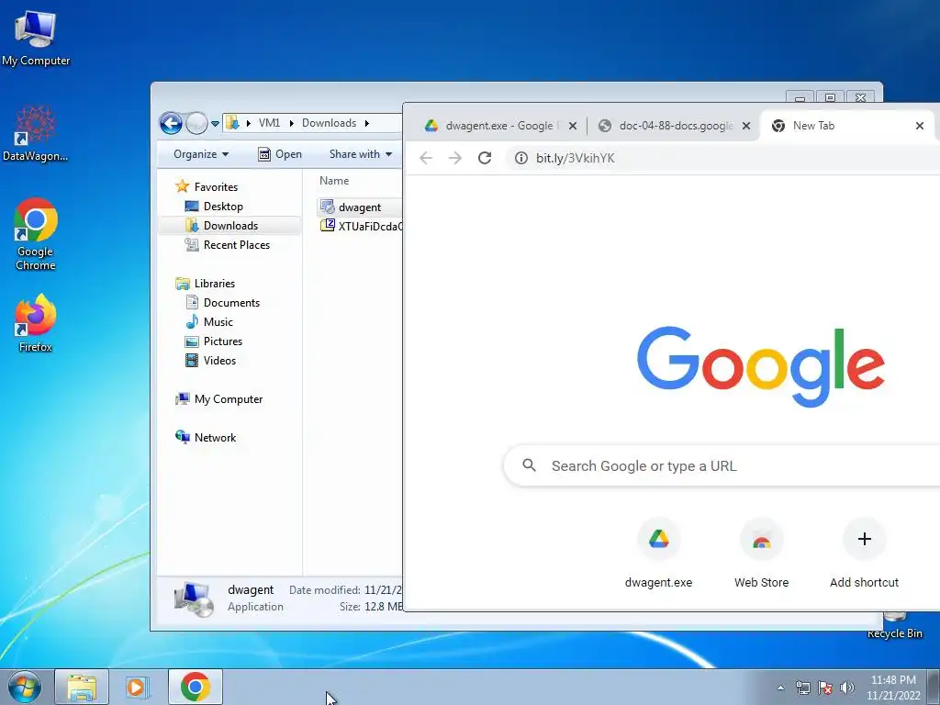Click the site information icon in address bar
The width and height of the screenshot is (940, 705).
coord(521,158)
